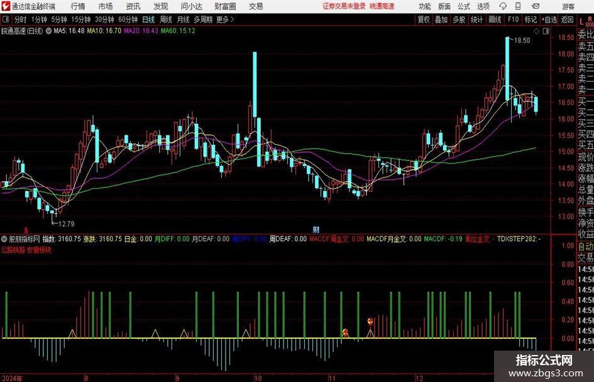Open the F10 company info button
This screenshot has height=382, width=594.
click(513, 19)
